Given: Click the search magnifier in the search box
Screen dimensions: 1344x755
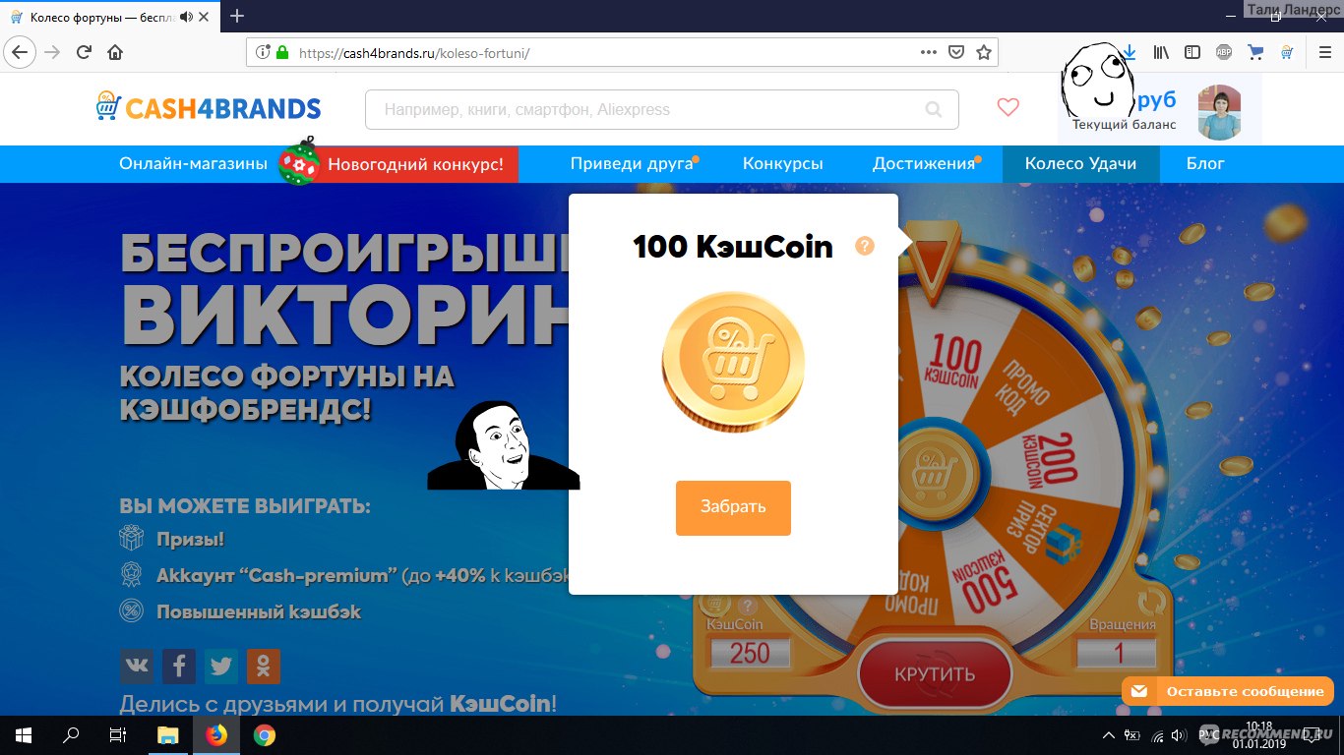Looking at the screenshot, I should click(934, 110).
